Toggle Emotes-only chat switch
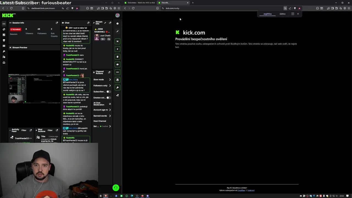This screenshot has height=198, width=352. pyautogui.click(x=108, y=98)
